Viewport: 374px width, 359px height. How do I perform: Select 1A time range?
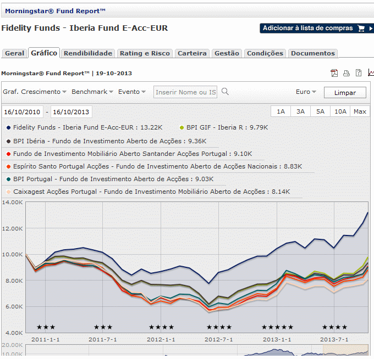tap(280, 111)
